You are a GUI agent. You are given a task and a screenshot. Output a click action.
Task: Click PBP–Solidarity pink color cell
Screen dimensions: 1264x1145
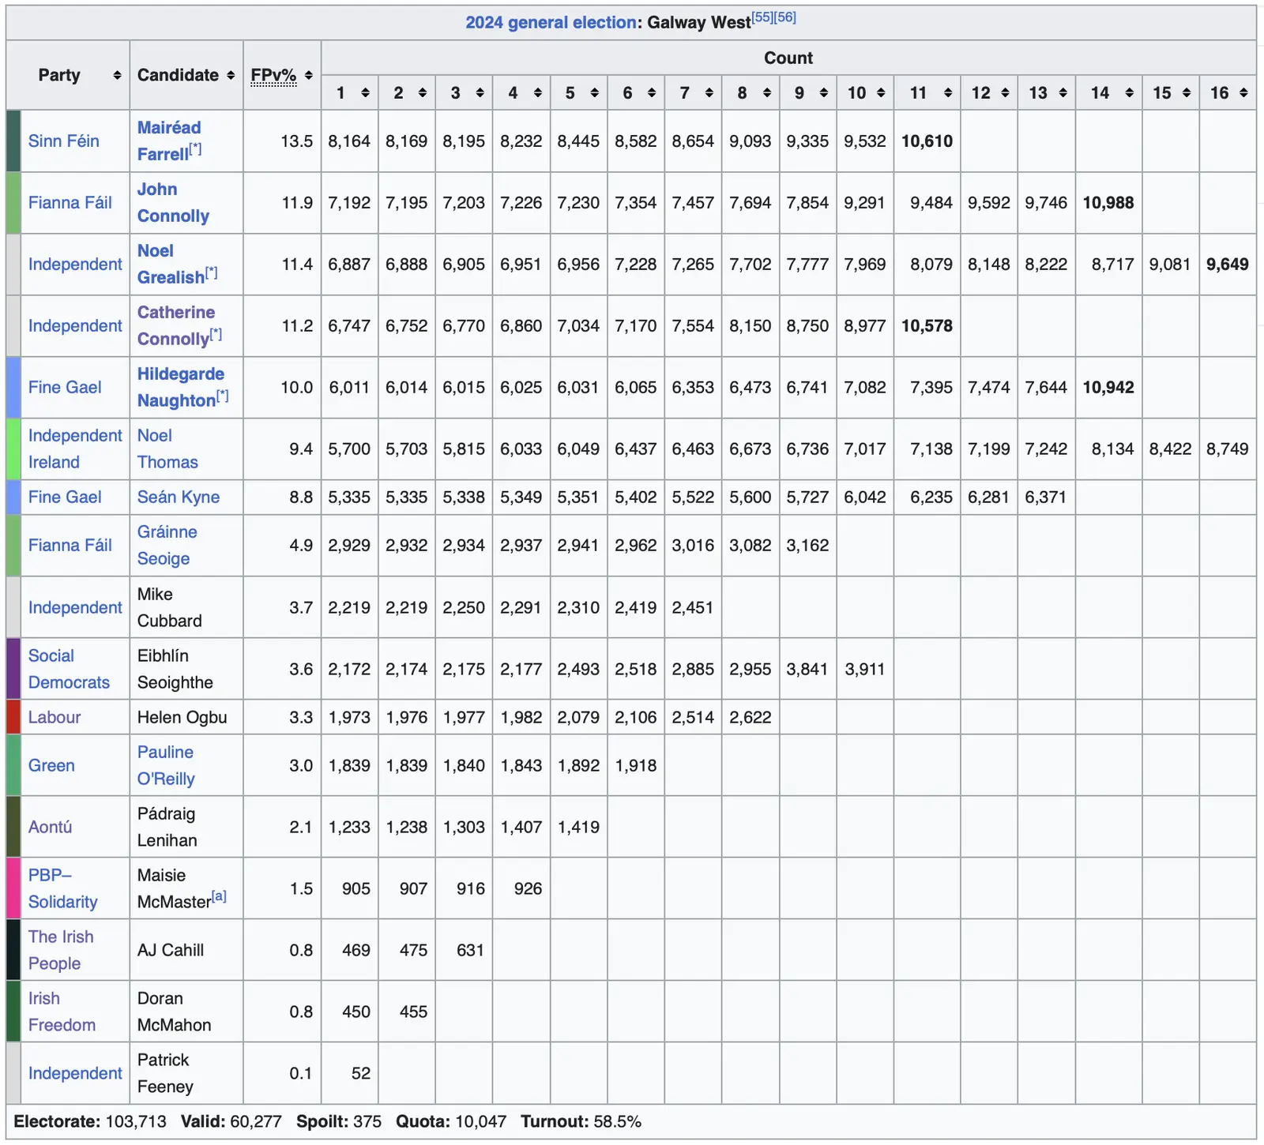pyautogui.click(x=13, y=888)
